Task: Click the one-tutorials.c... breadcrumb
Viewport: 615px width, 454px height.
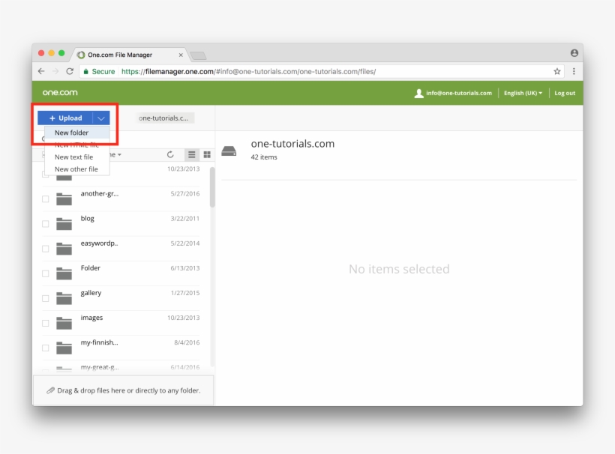Action: (165, 118)
